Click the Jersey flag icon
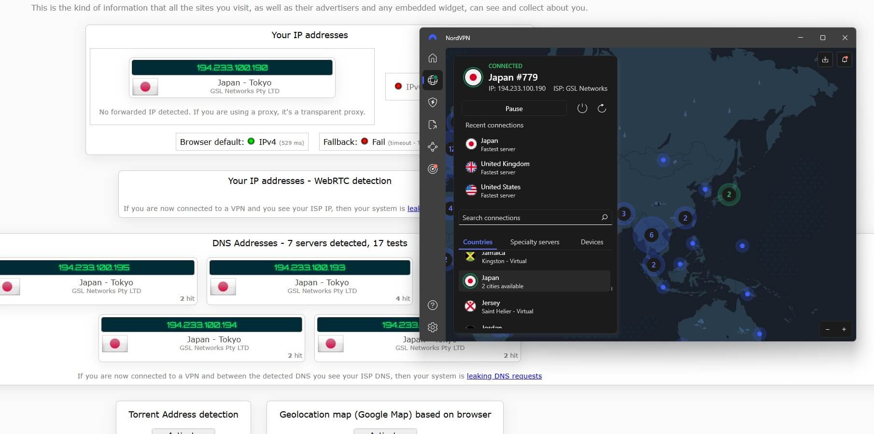Viewport: 874px width, 434px height. [470, 306]
